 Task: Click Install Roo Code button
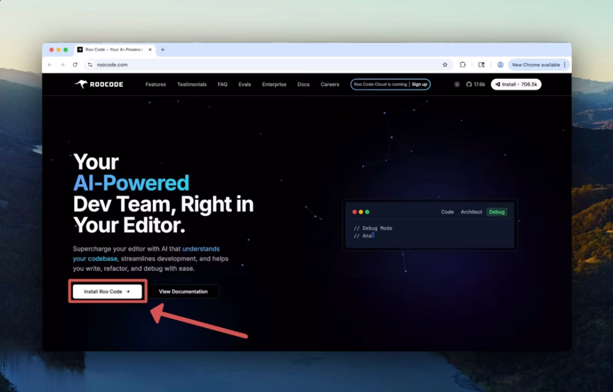click(107, 291)
